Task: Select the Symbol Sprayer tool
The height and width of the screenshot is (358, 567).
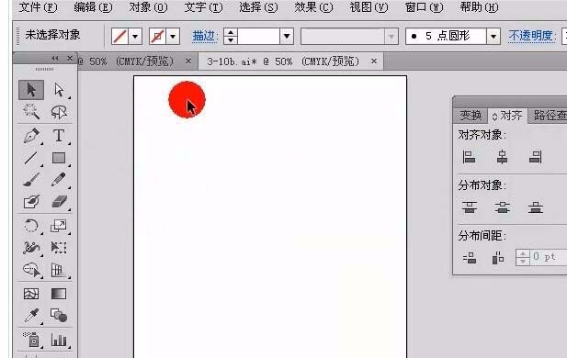Action: (x=31, y=340)
